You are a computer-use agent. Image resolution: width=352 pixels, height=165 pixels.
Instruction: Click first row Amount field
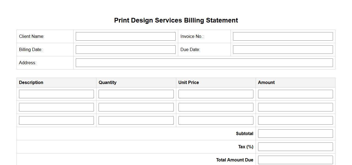coord(295,94)
